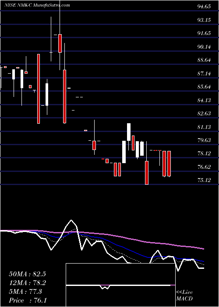This screenshot has width=219, height=307.
Task: Click the lowest red candle near 75.12
Action: pos(147,172)
